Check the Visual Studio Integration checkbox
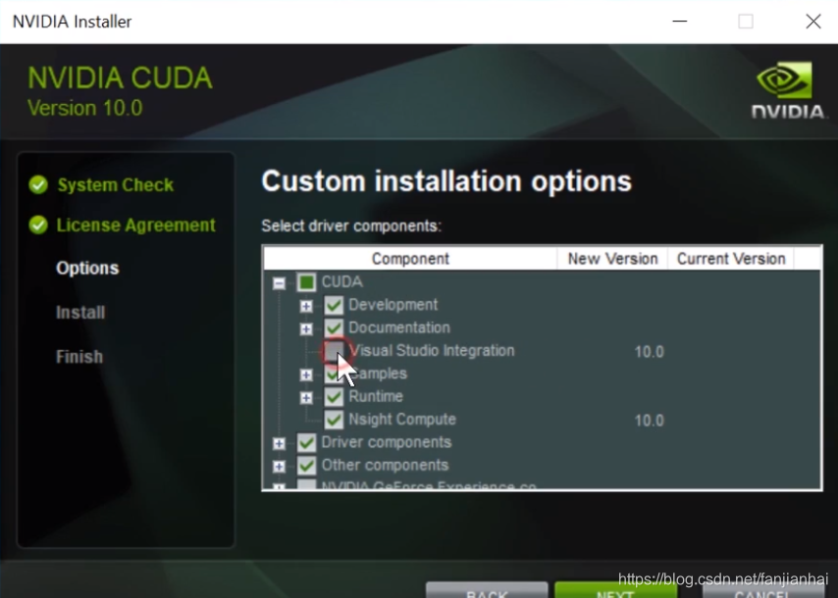Screen dimensions: 838x598 click(334, 351)
